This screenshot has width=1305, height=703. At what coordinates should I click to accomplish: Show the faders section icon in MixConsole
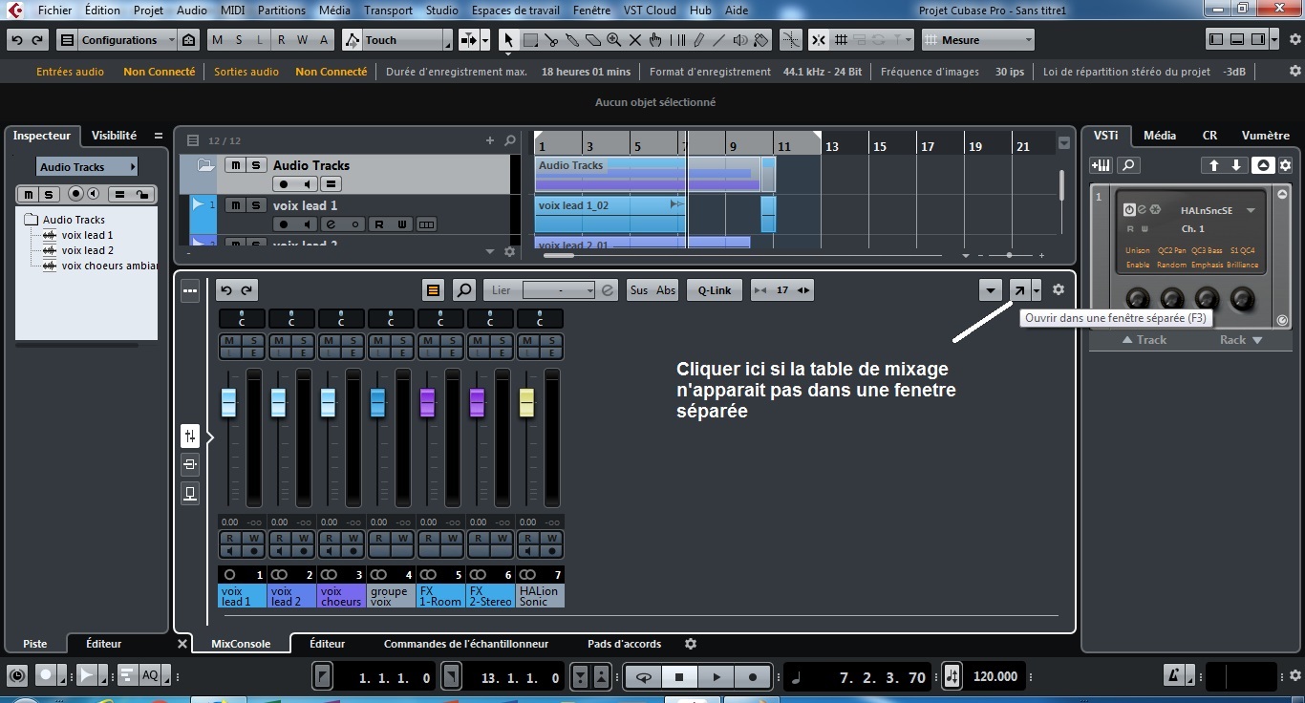tap(189, 436)
